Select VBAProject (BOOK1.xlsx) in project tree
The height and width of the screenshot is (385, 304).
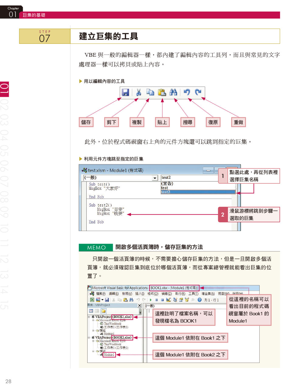click(x=113, y=317)
